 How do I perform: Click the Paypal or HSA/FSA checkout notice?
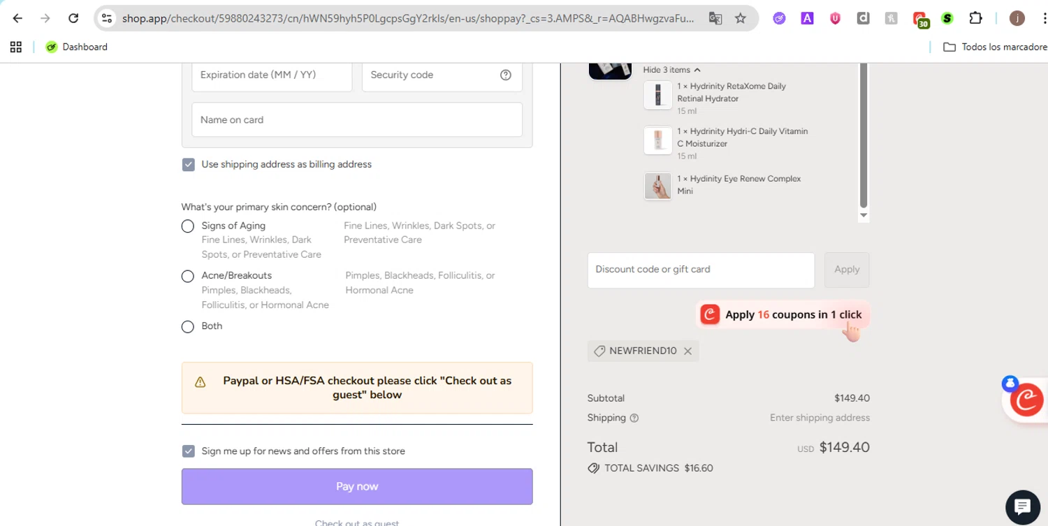[357, 388]
